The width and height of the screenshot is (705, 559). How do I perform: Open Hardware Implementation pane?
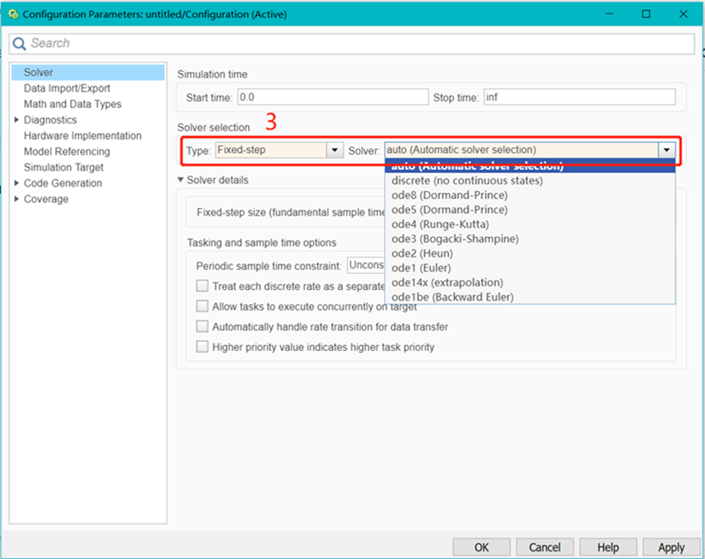(83, 135)
